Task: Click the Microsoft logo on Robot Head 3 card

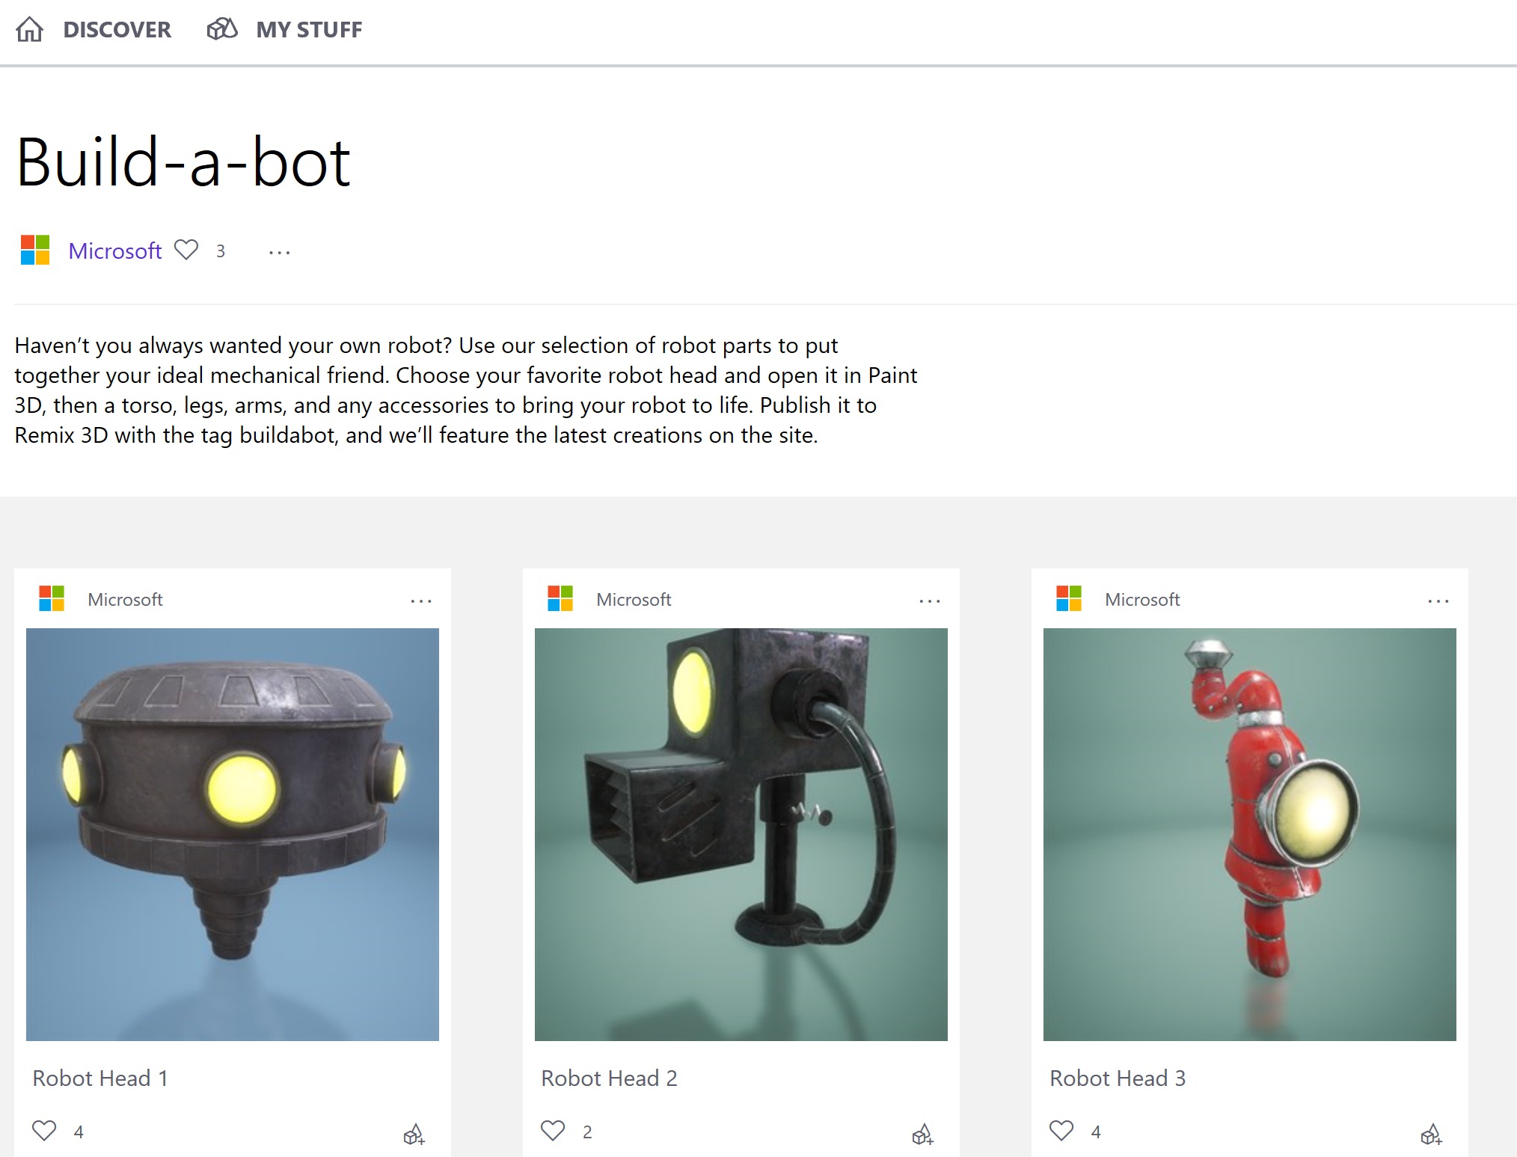Action: point(1069,598)
